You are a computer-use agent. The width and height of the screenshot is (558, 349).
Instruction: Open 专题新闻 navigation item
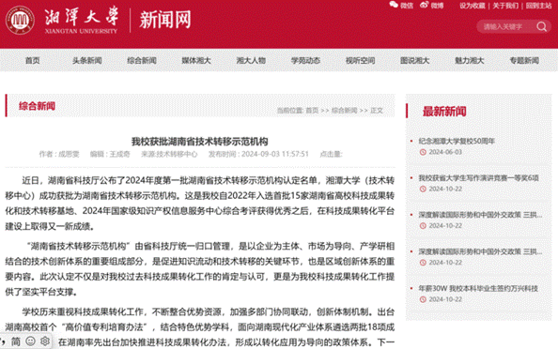coord(524,60)
